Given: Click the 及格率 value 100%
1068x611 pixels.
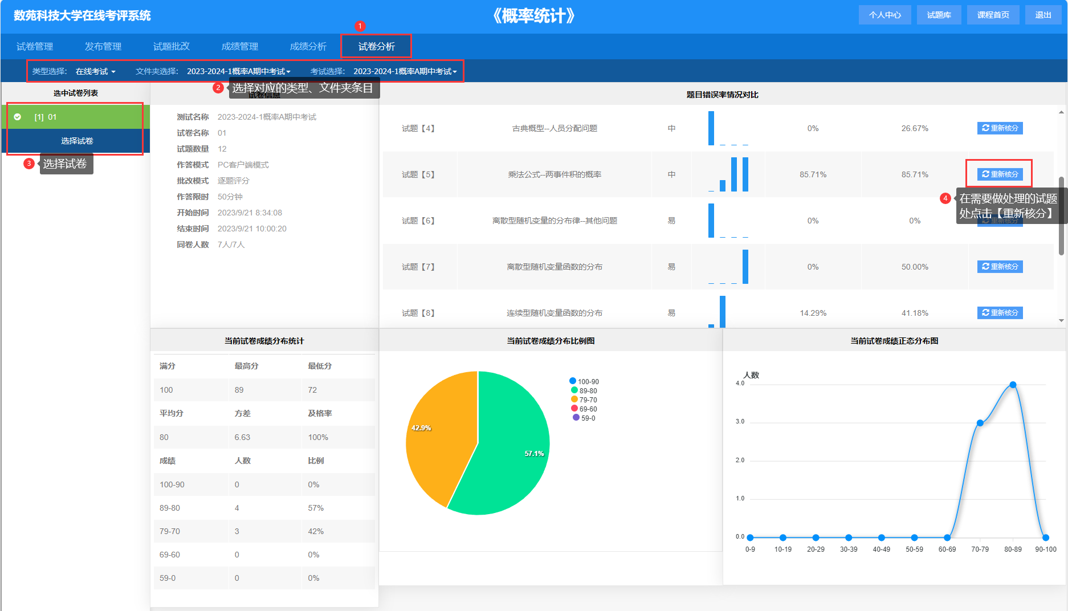Looking at the screenshot, I should coord(318,437).
